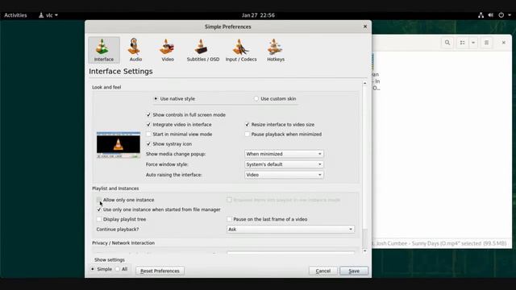Image resolution: width=516 pixels, height=290 pixels.
Task: Open the Auto raising the interface dropdown
Action: click(x=284, y=175)
